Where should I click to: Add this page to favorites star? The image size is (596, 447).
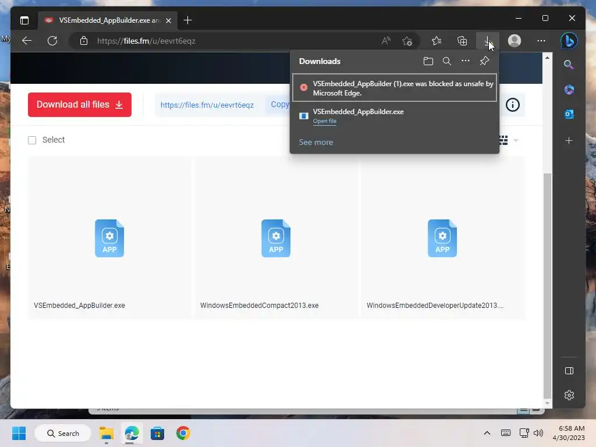coord(407,41)
